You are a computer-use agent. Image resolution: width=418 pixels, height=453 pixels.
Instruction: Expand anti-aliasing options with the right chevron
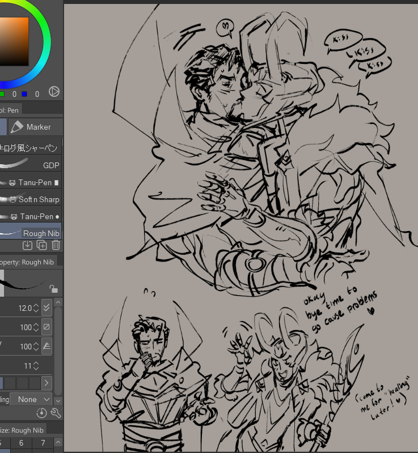[47, 383]
